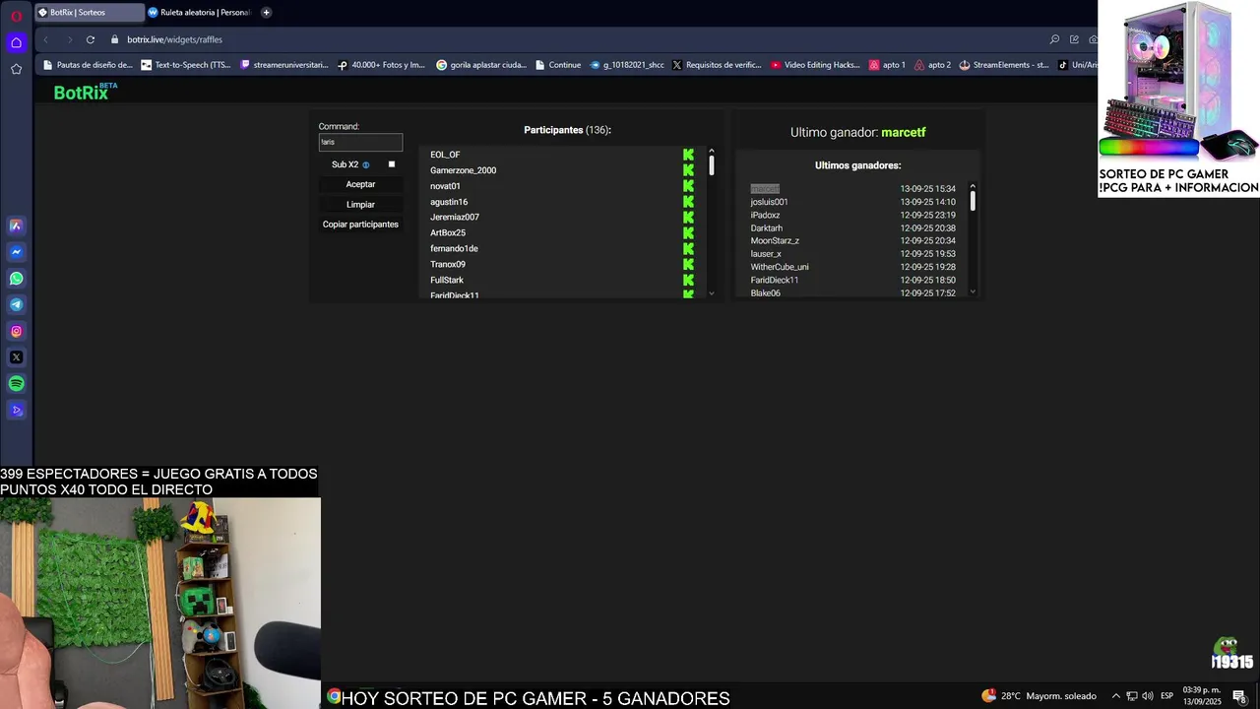Click Copiar participantes button
Viewport: 1260px width, 709px height.
coord(360,225)
